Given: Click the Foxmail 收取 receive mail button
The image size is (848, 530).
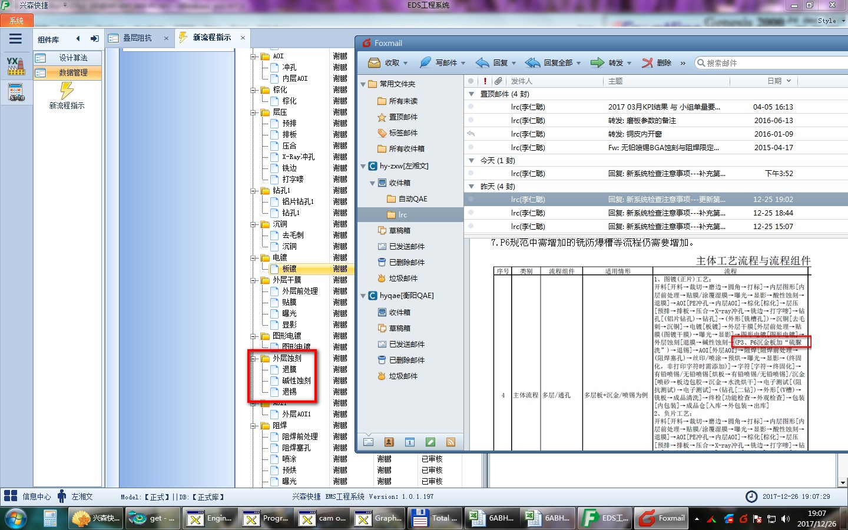Looking at the screenshot, I should 383,63.
